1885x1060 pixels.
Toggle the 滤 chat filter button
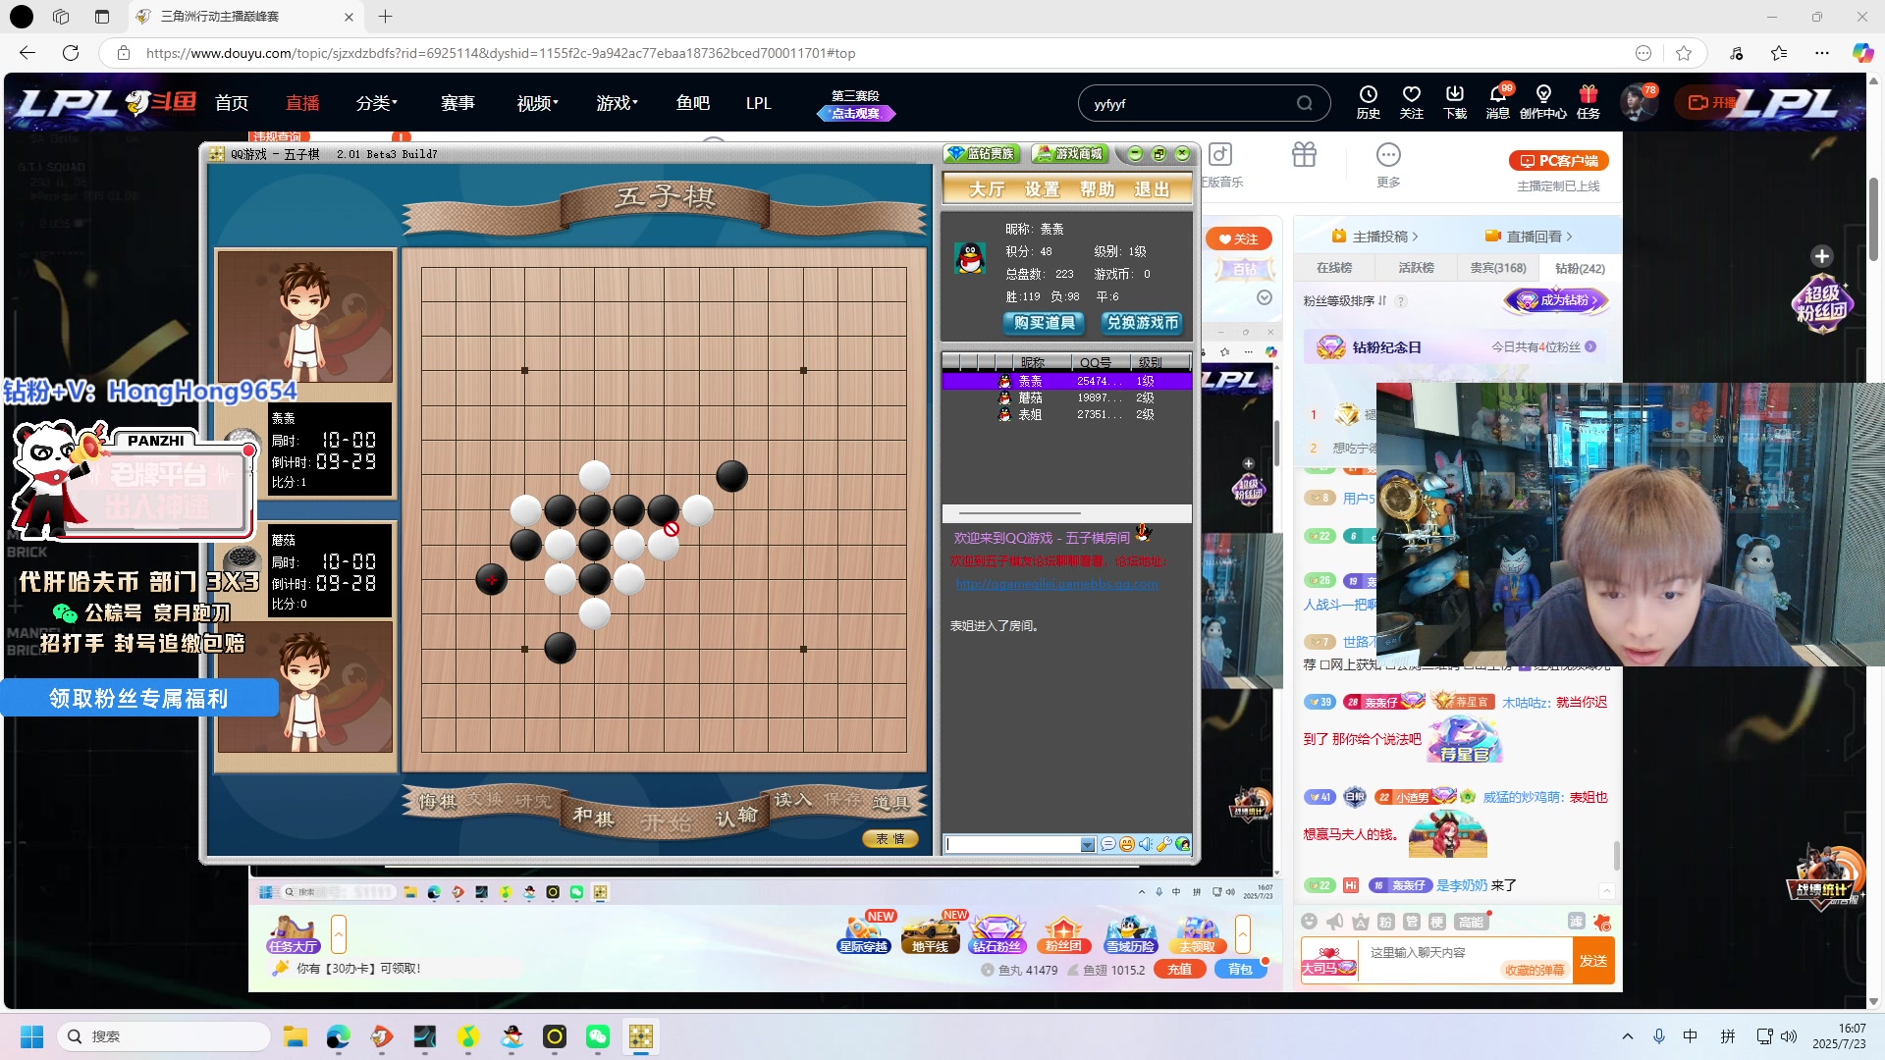1576,921
